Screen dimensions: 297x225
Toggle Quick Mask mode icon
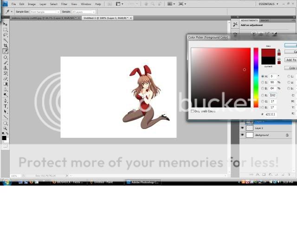(x=5, y=146)
